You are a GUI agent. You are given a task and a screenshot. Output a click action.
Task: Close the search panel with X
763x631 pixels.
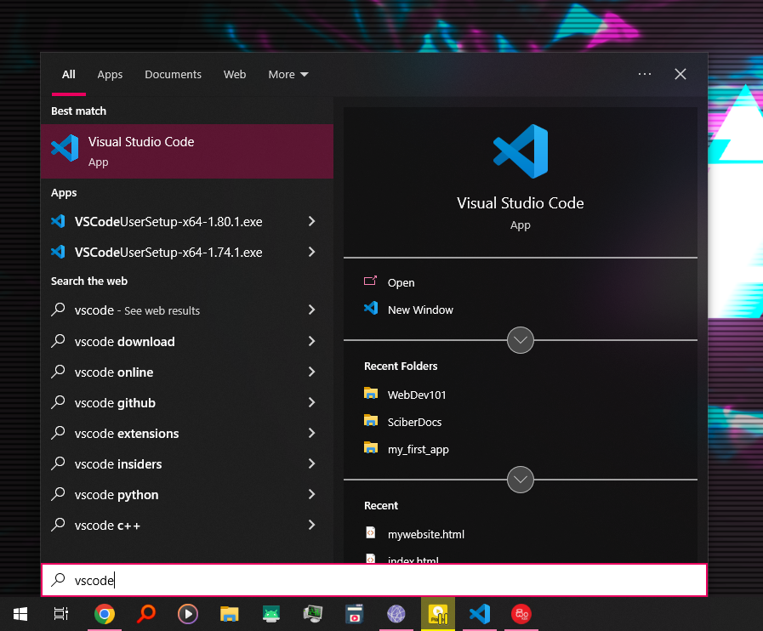680,74
